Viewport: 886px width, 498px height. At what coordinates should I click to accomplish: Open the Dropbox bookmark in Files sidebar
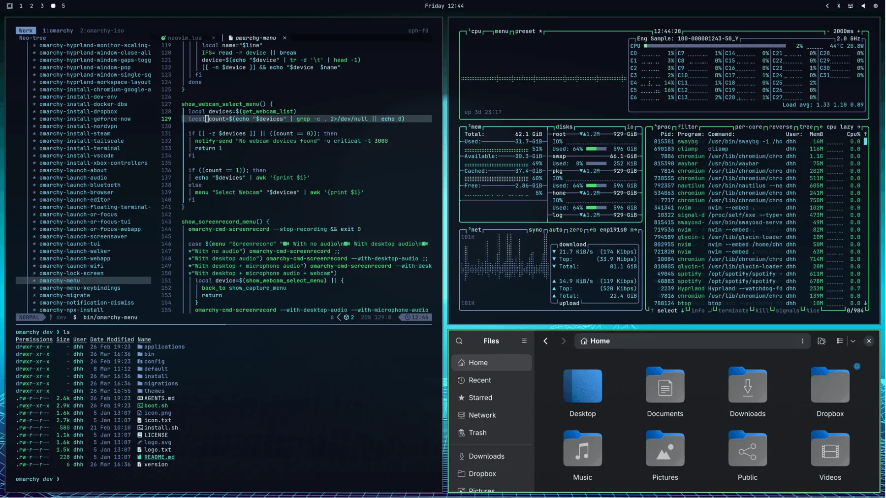[491, 474]
